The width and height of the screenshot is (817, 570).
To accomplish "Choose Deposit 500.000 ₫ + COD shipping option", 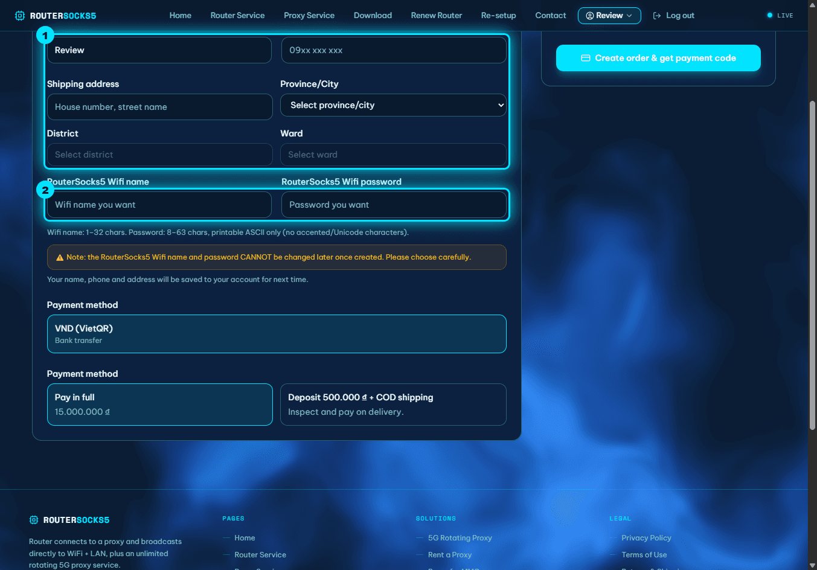I will pyautogui.click(x=393, y=405).
